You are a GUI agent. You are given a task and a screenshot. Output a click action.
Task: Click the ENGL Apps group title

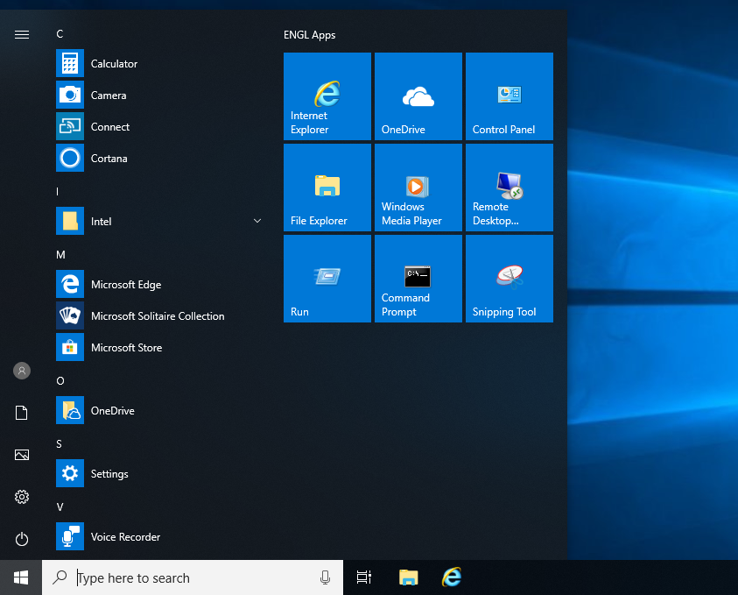pyautogui.click(x=309, y=35)
